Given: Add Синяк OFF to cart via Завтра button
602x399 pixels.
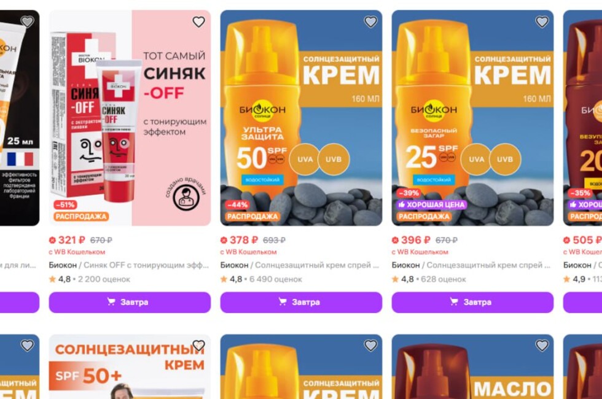Looking at the screenshot, I should pyautogui.click(x=130, y=302).
